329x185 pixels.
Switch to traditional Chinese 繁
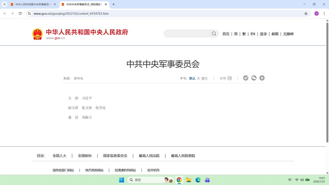tap(244, 34)
